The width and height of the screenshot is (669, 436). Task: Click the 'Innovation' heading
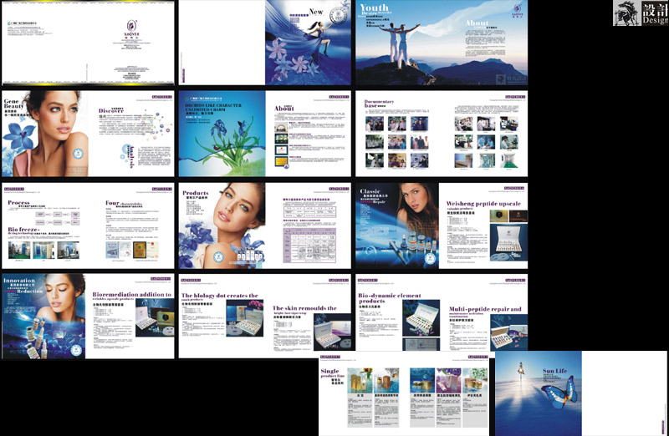pos(19,281)
